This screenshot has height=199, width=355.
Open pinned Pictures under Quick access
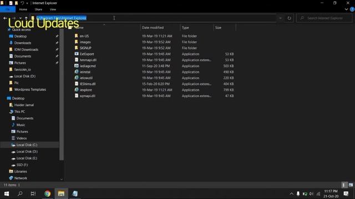(x=20, y=62)
